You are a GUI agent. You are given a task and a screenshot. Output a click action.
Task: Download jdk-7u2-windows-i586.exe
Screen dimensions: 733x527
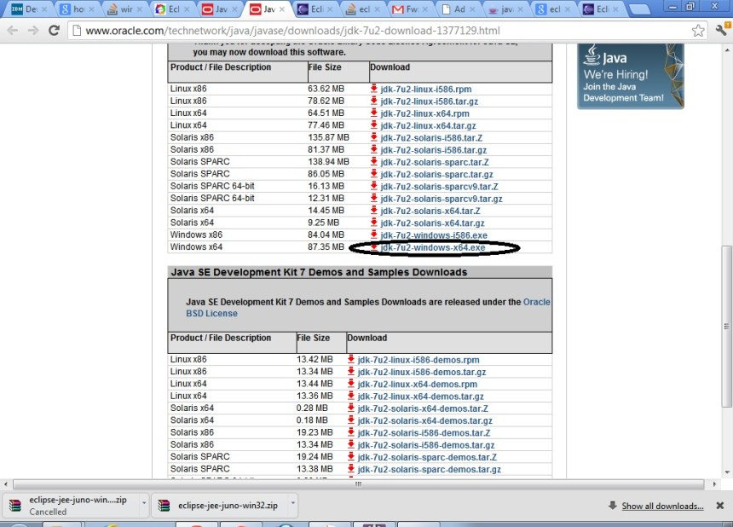tap(434, 235)
